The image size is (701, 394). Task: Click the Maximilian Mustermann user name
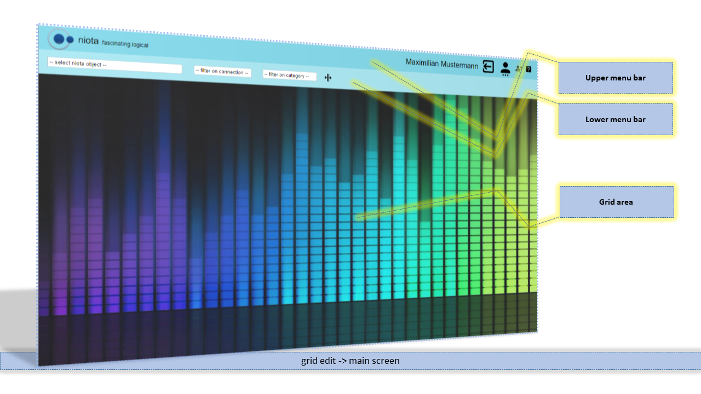pyautogui.click(x=441, y=64)
